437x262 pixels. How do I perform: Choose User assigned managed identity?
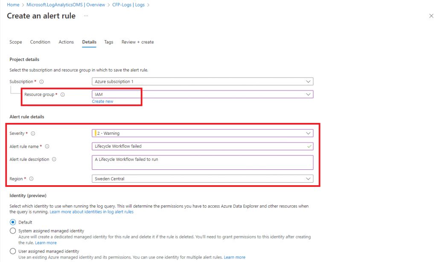click(x=13, y=251)
